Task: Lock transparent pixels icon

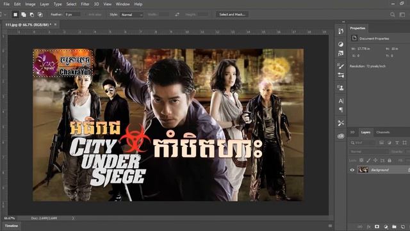Action: (x=361, y=160)
